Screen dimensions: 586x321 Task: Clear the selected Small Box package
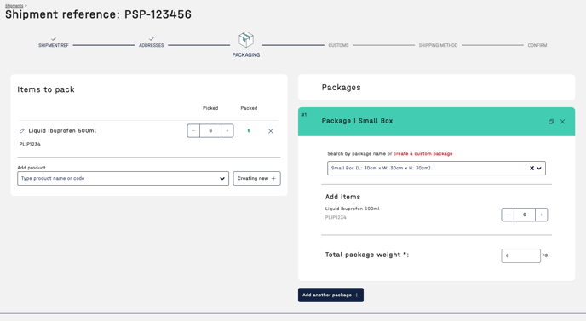coord(531,168)
